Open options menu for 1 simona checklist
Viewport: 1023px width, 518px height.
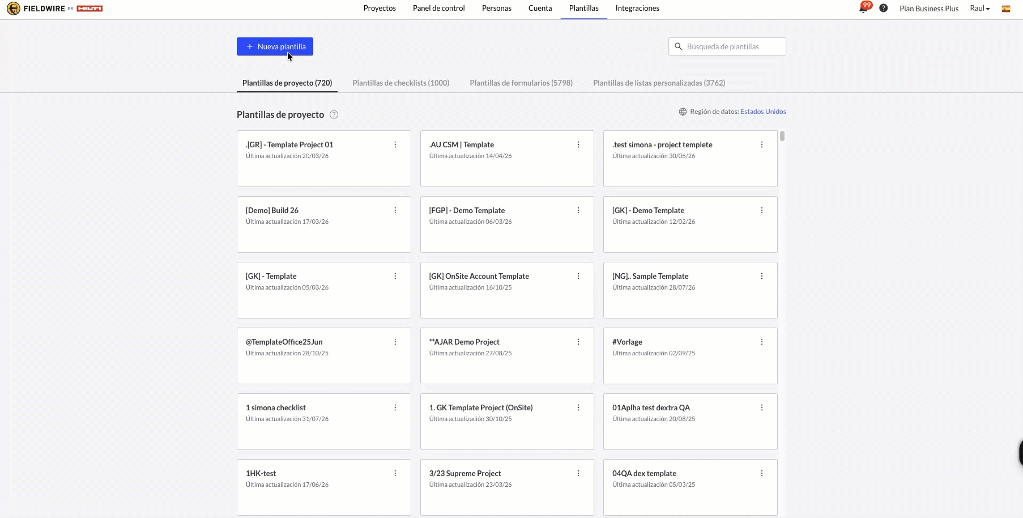tap(395, 407)
